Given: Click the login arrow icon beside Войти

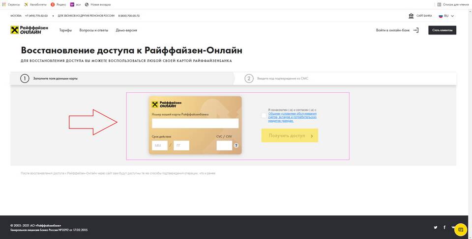Looking at the screenshot, I should (416, 30).
